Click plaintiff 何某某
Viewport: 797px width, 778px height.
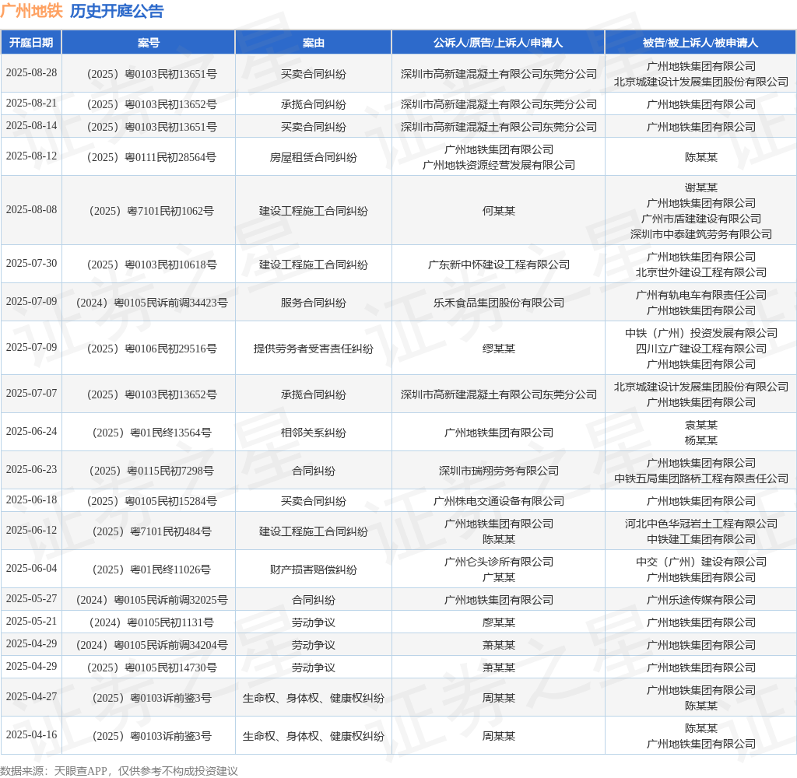click(x=498, y=211)
